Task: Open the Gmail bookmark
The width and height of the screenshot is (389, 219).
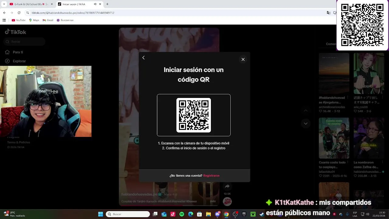Action: coord(48,20)
